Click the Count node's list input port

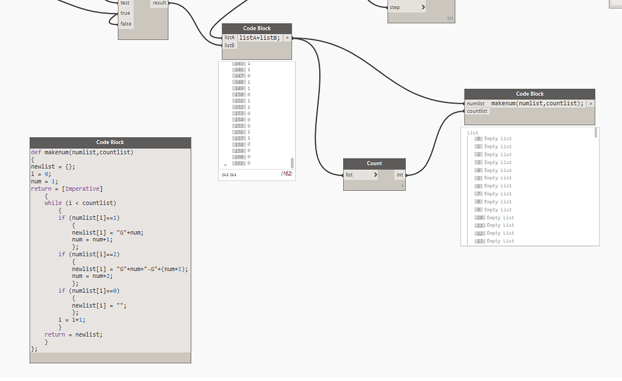pyautogui.click(x=349, y=174)
